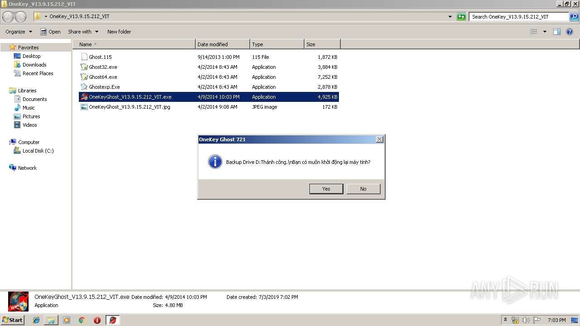Viewport: 580px width, 326px height.
Task: Open Chrome from taskbar
Action: coord(82,320)
